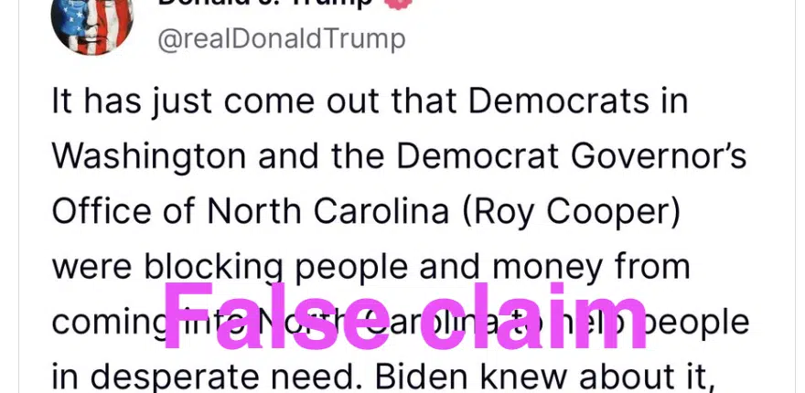The width and height of the screenshot is (805, 393).
Task: Open the @realDonaldTrump handle link
Action: pyautogui.click(x=282, y=40)
